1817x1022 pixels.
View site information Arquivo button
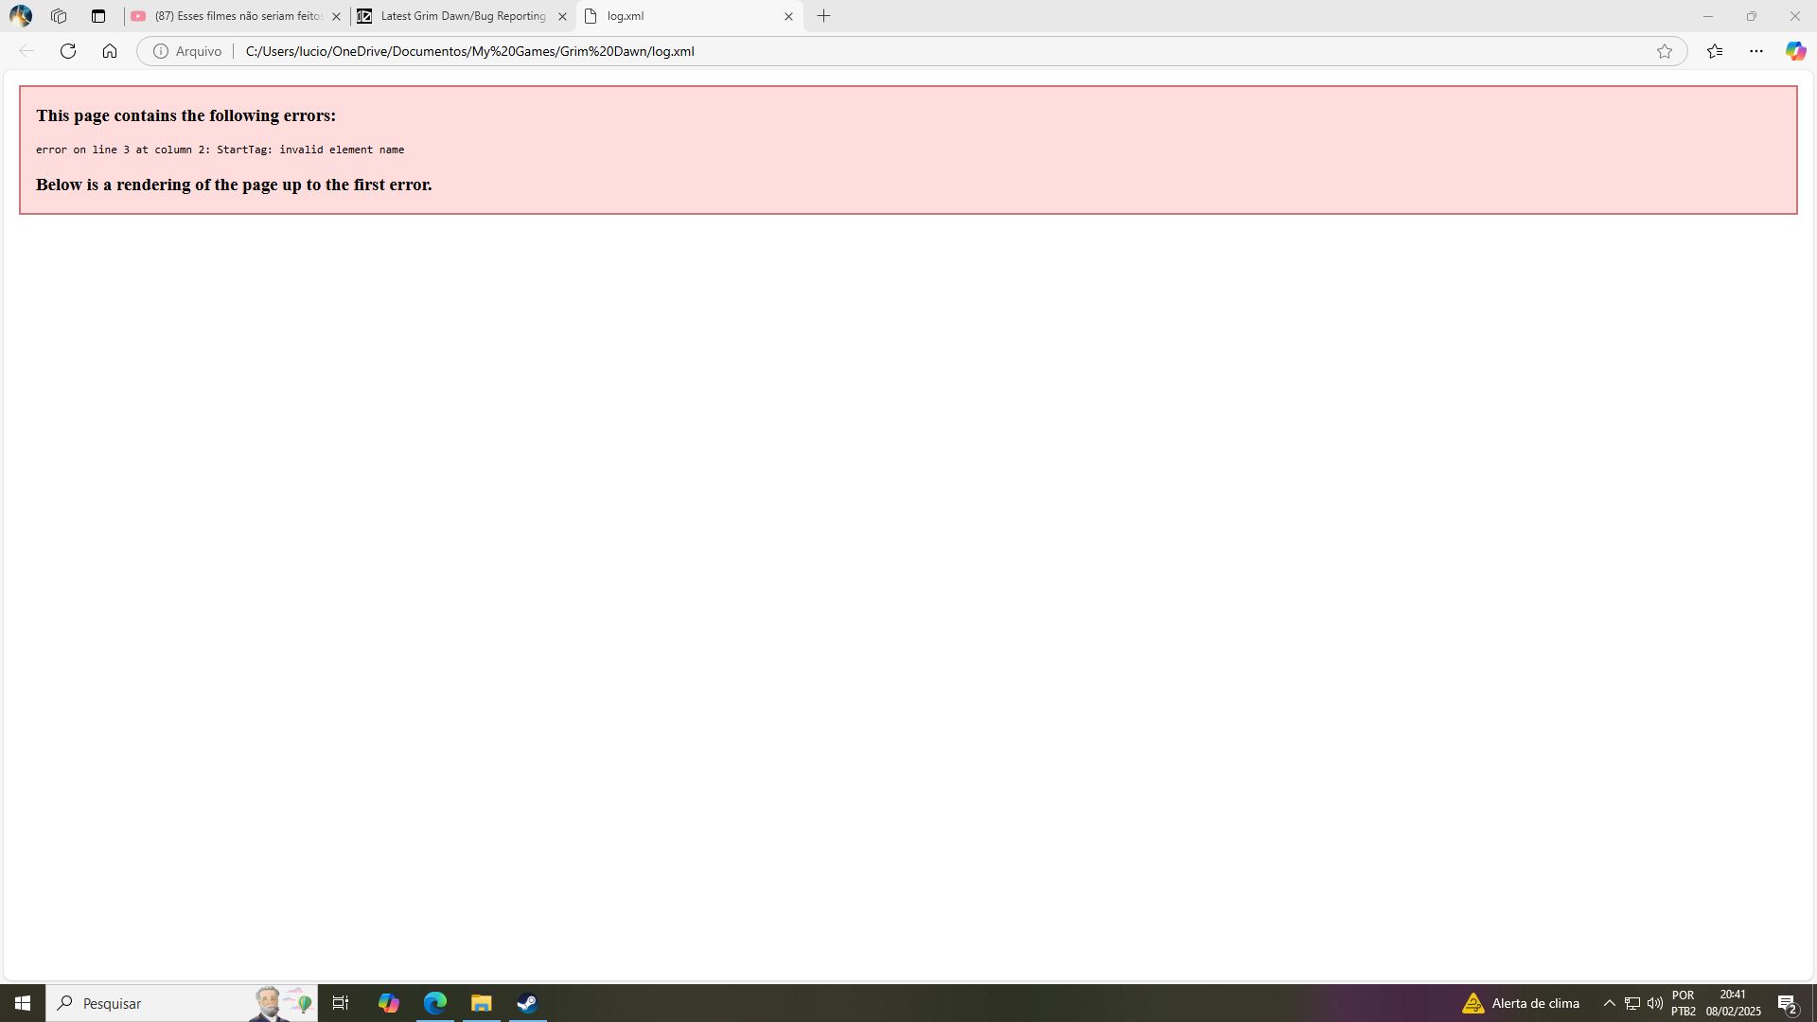click(x=187, y=51)
